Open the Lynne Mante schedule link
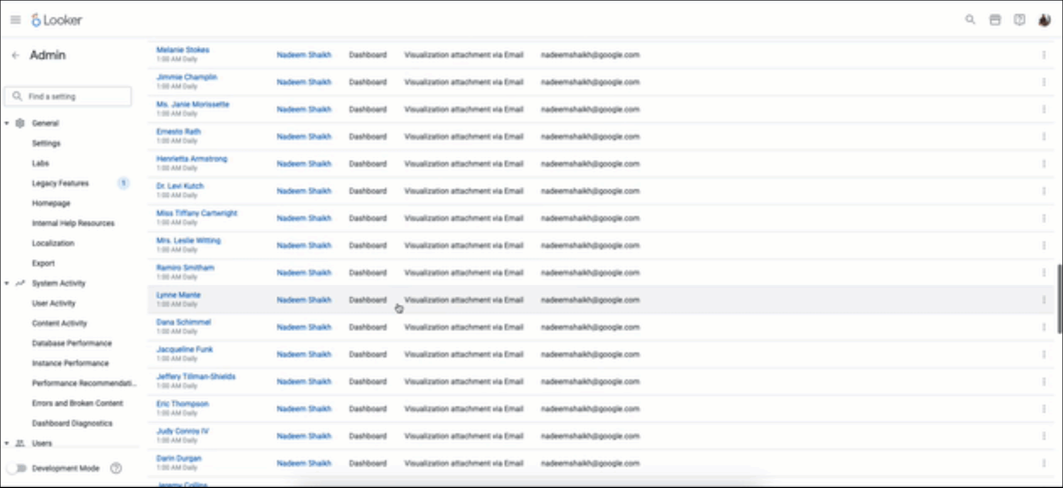Image resolution: width=1063 pixels, height=488 pixels. (x=178, y=295)
